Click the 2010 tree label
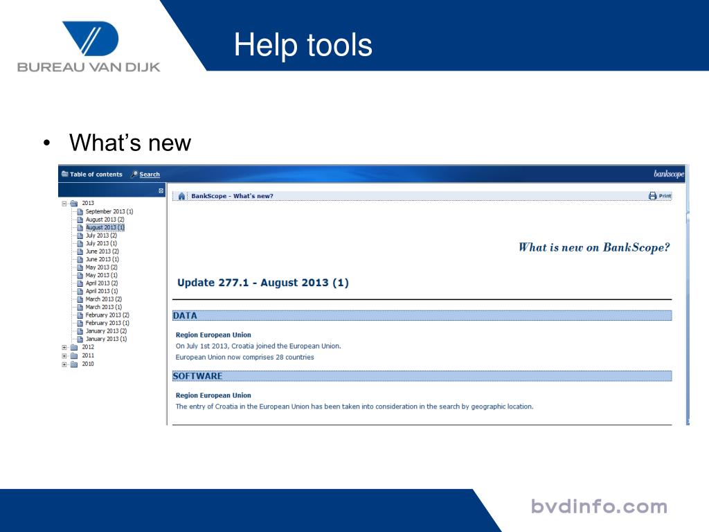Viewport: 709px width, 532px height. point(88,364)
